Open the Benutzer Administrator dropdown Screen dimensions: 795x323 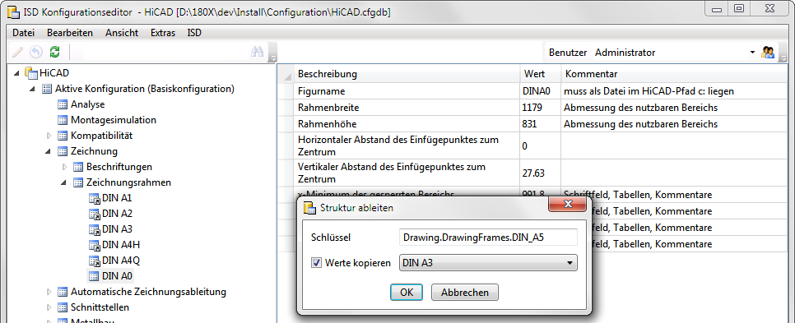coord(752,52)
